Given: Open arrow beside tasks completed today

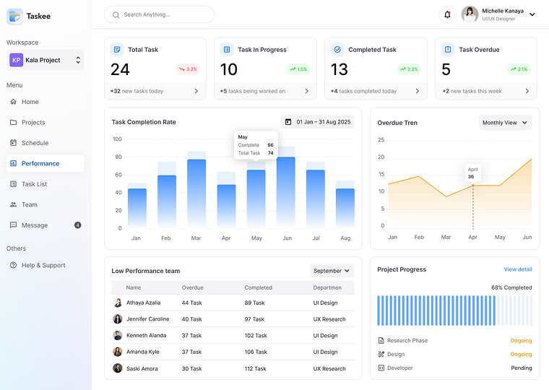Looking at the screenshot, I should [417, 91].
